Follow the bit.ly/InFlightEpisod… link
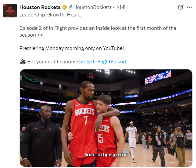Viewport: 196px width, 168px height. (104, 62)
